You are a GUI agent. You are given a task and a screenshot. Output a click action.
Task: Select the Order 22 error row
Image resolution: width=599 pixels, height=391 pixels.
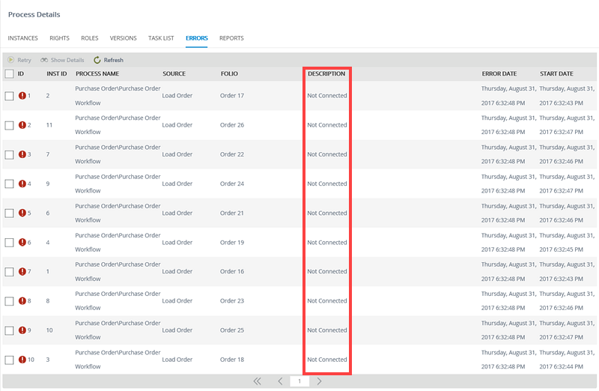232,154
